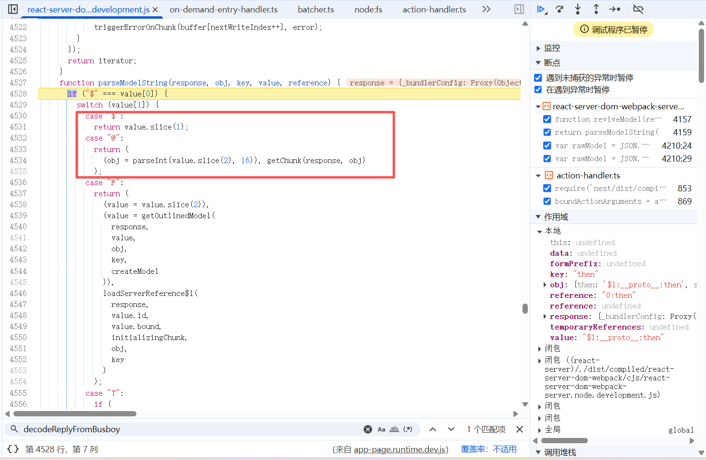The width and height of the screenshot is (706, 460).
Task: Click the step into function arrow
Action: pos(578,9)
